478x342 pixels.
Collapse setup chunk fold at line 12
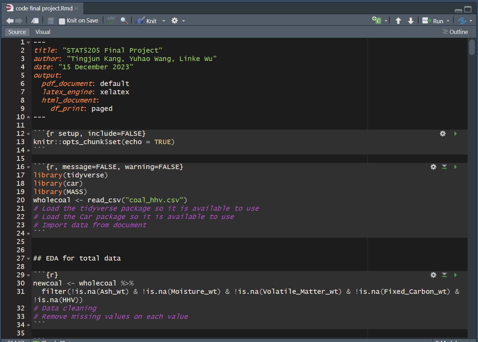28,134
